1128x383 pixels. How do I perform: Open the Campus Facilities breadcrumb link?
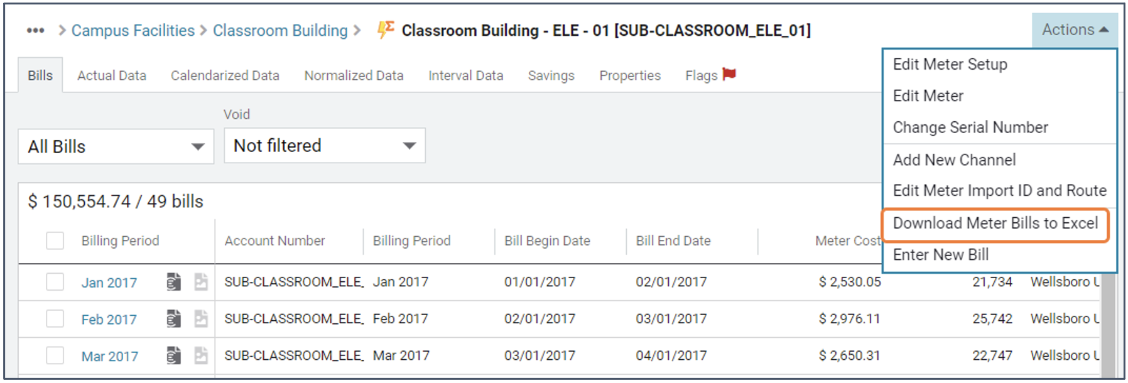coord(132,30)
